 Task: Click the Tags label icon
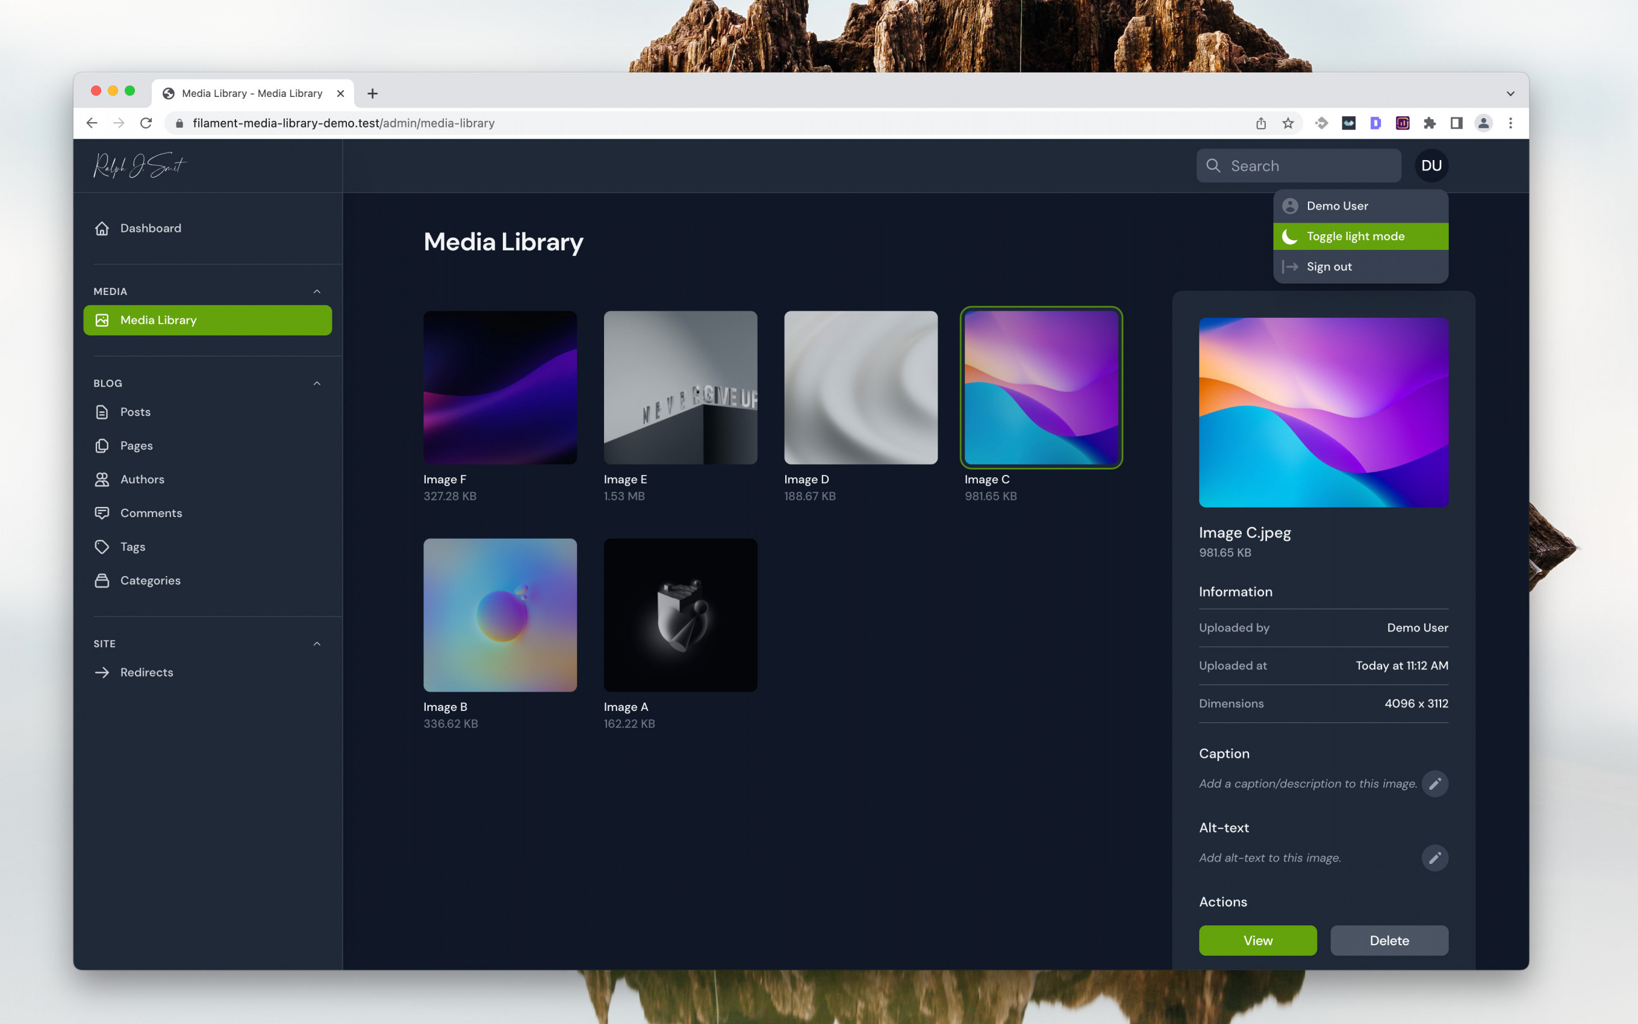(x=102, y=547)
